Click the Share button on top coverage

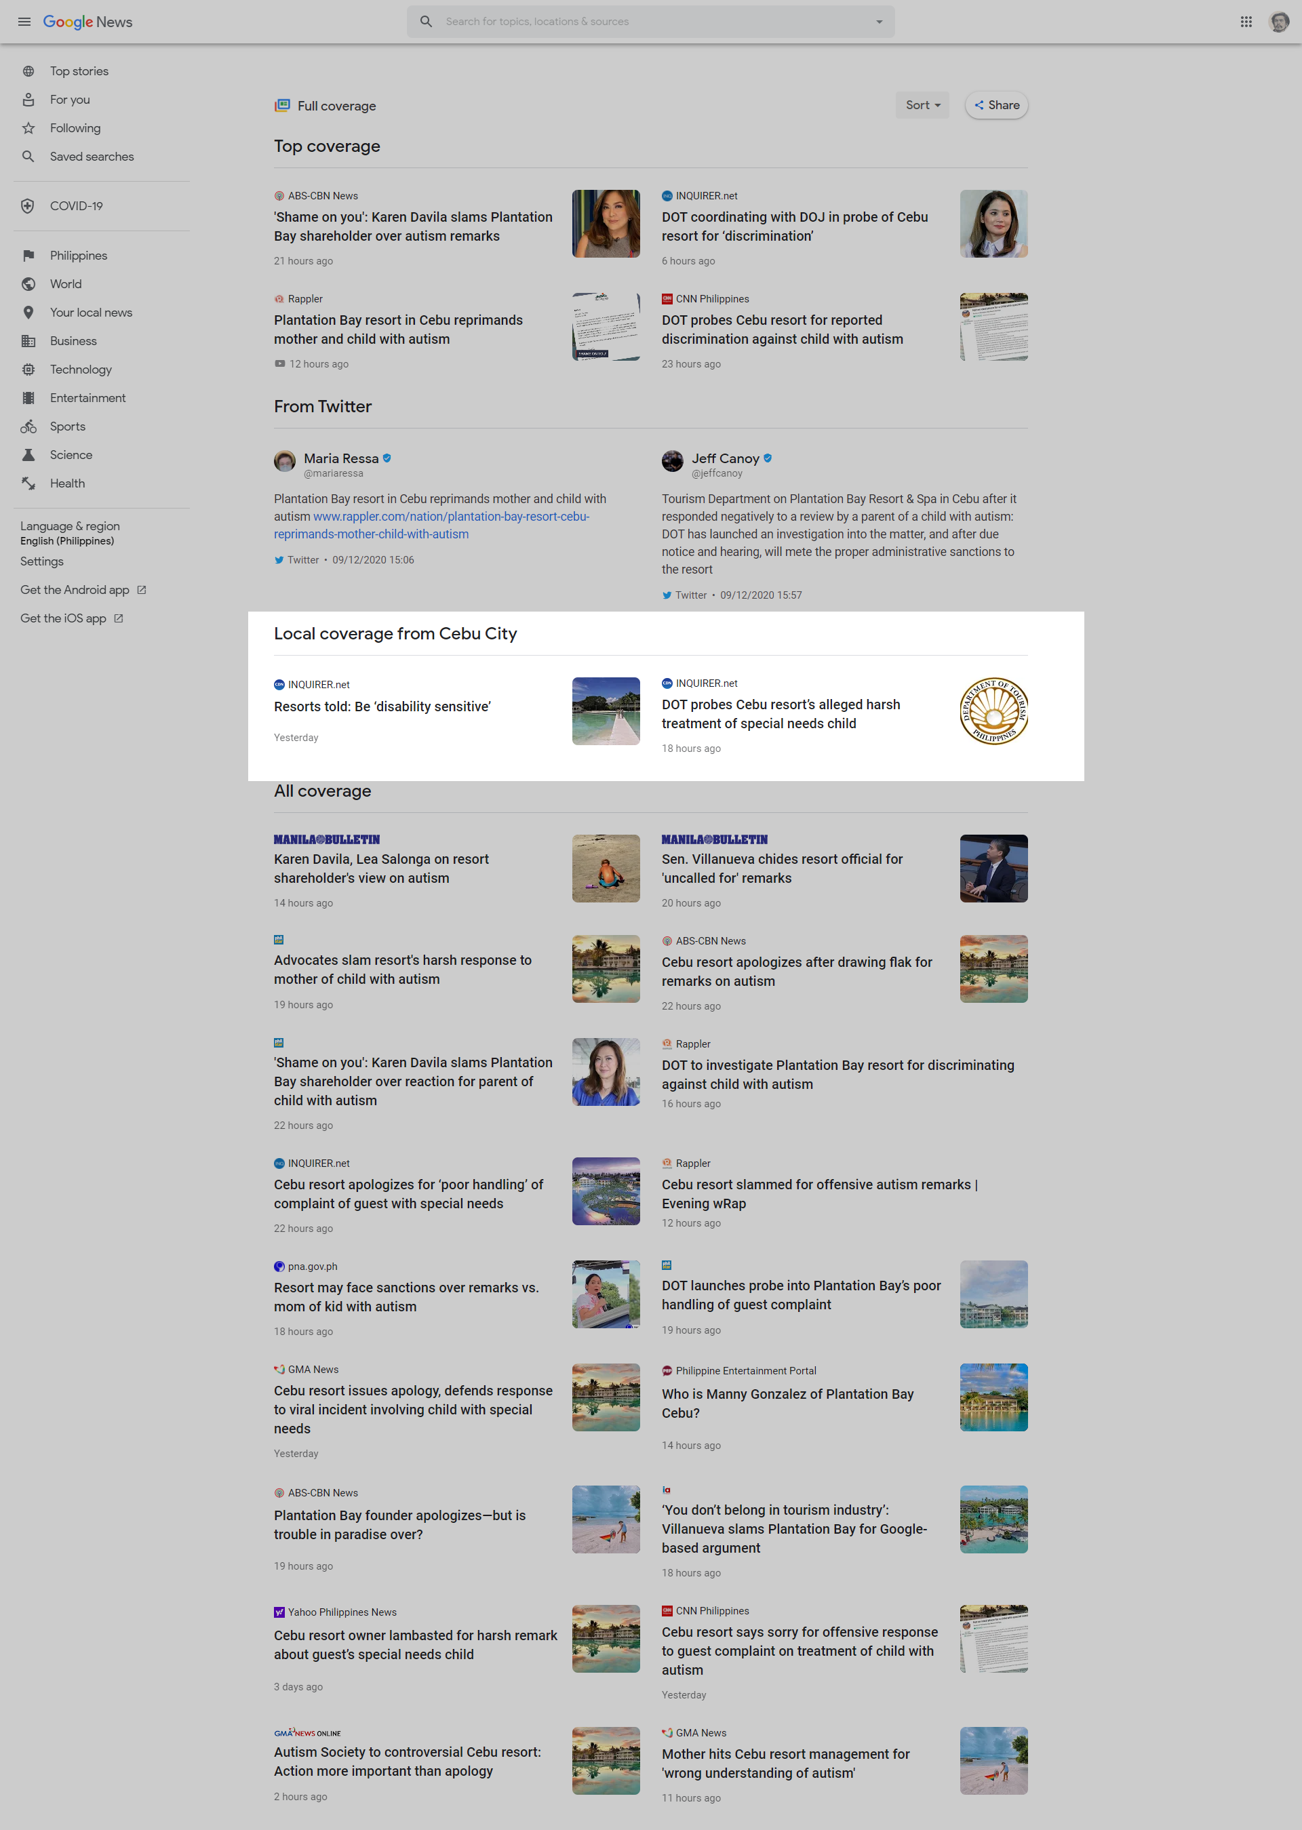[x=995, y=106]
